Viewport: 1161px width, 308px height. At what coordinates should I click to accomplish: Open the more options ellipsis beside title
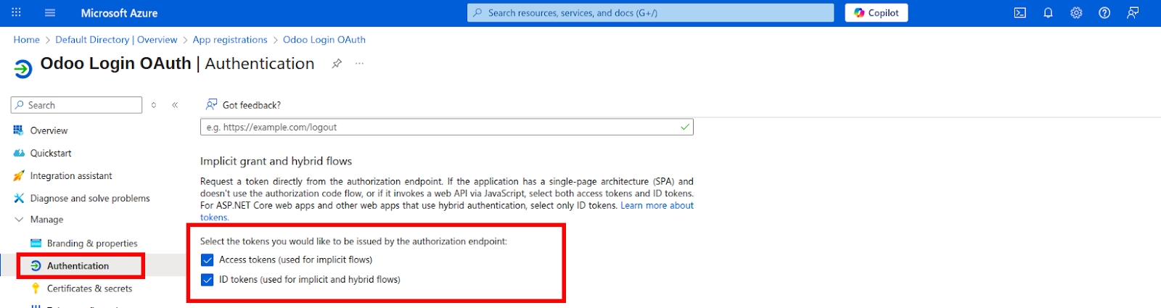pos(359,64)
